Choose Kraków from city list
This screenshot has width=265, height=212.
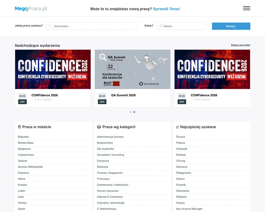(x=22, y=185)
